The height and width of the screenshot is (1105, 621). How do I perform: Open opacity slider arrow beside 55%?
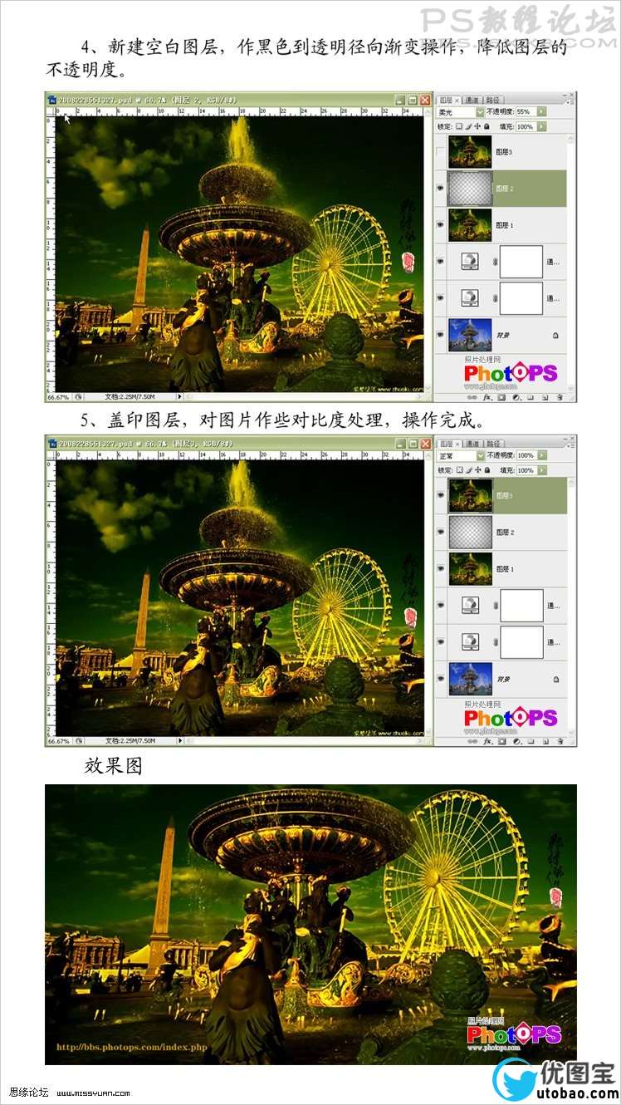click(x=542, y=111)
